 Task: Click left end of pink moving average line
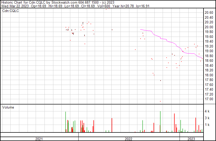pyautogui.click(x=141, y=29)
